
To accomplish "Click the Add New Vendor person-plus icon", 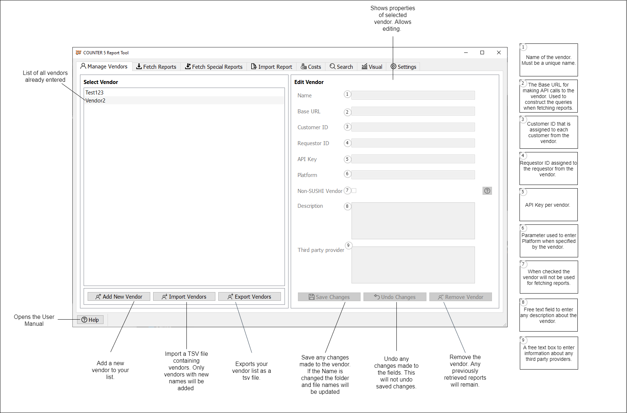I will pyautogui.click(x=98, y=296).
